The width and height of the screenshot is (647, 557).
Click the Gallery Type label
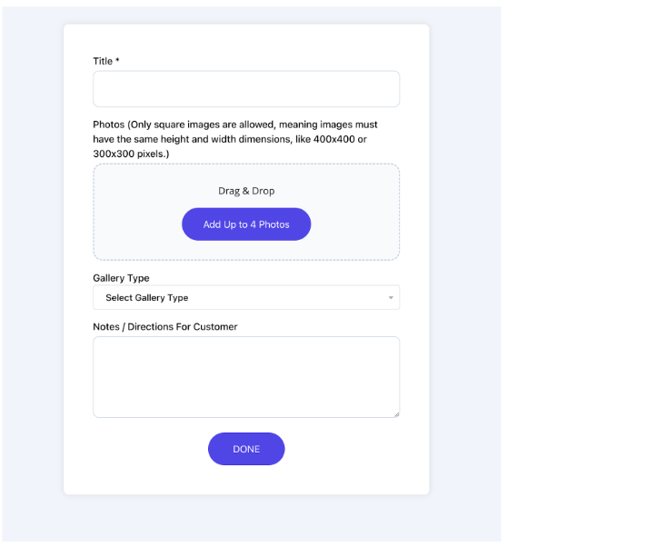tap(121, 278)
